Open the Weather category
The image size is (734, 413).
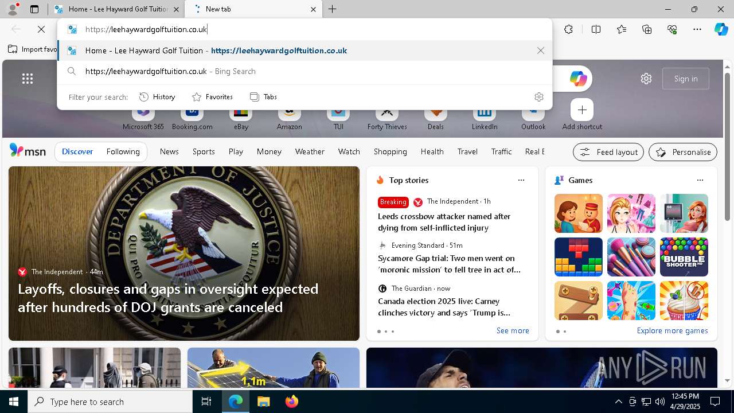(x=310, y=151)
